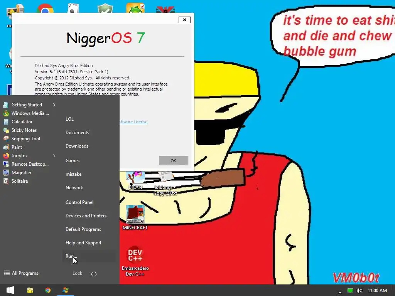Close the About dialog with X
This screenshot has height=296, width=395.
[184, 20]
